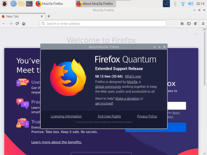This screenshot has width=207, height=155.
Task: Open the get involved! link
Action: (104, 103)
